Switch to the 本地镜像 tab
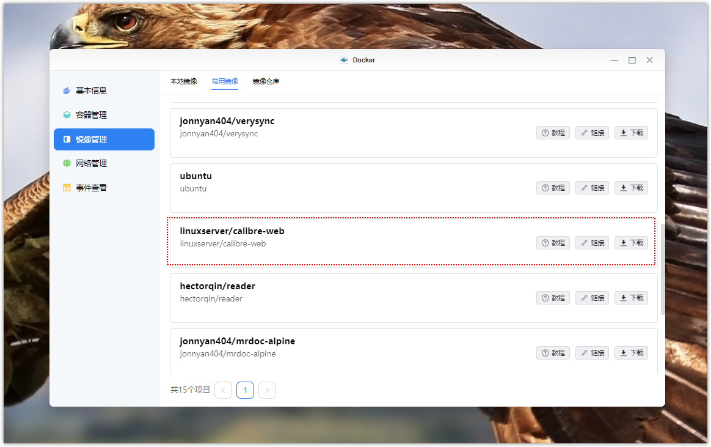 (184, 82)
